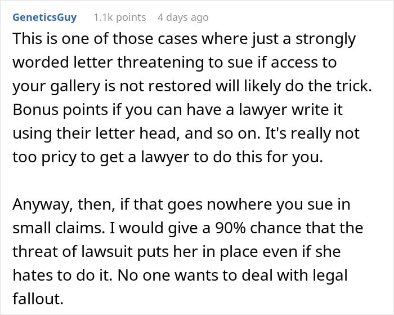Click the word 'restored' in the comment
The height and width of the screenshot is (315, 394).
(x=180, y=86)
